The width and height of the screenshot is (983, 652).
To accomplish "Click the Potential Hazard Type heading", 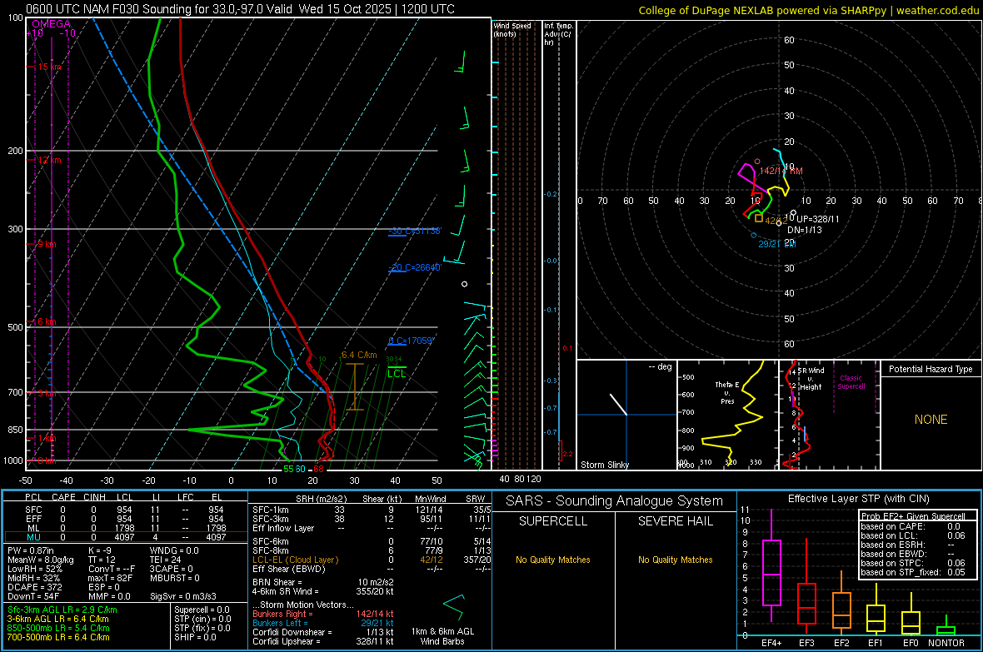I will point(931,369).
